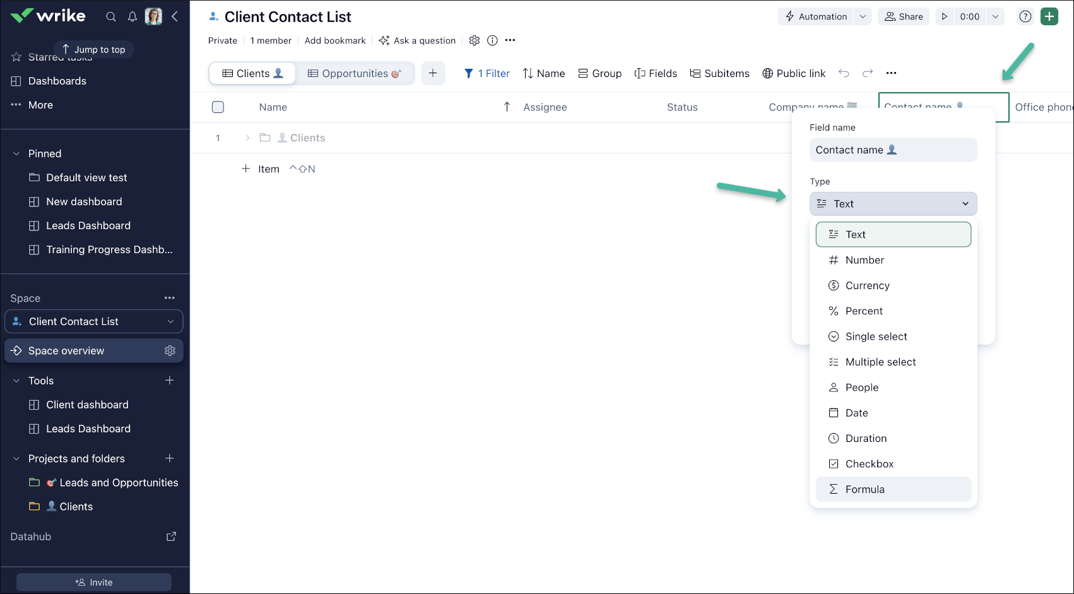
Task: Click Add bookmark link
Action: (x=335, y=40)
